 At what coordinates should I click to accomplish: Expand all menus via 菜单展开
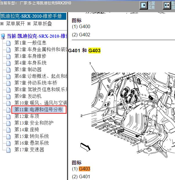tap(15, 24)
